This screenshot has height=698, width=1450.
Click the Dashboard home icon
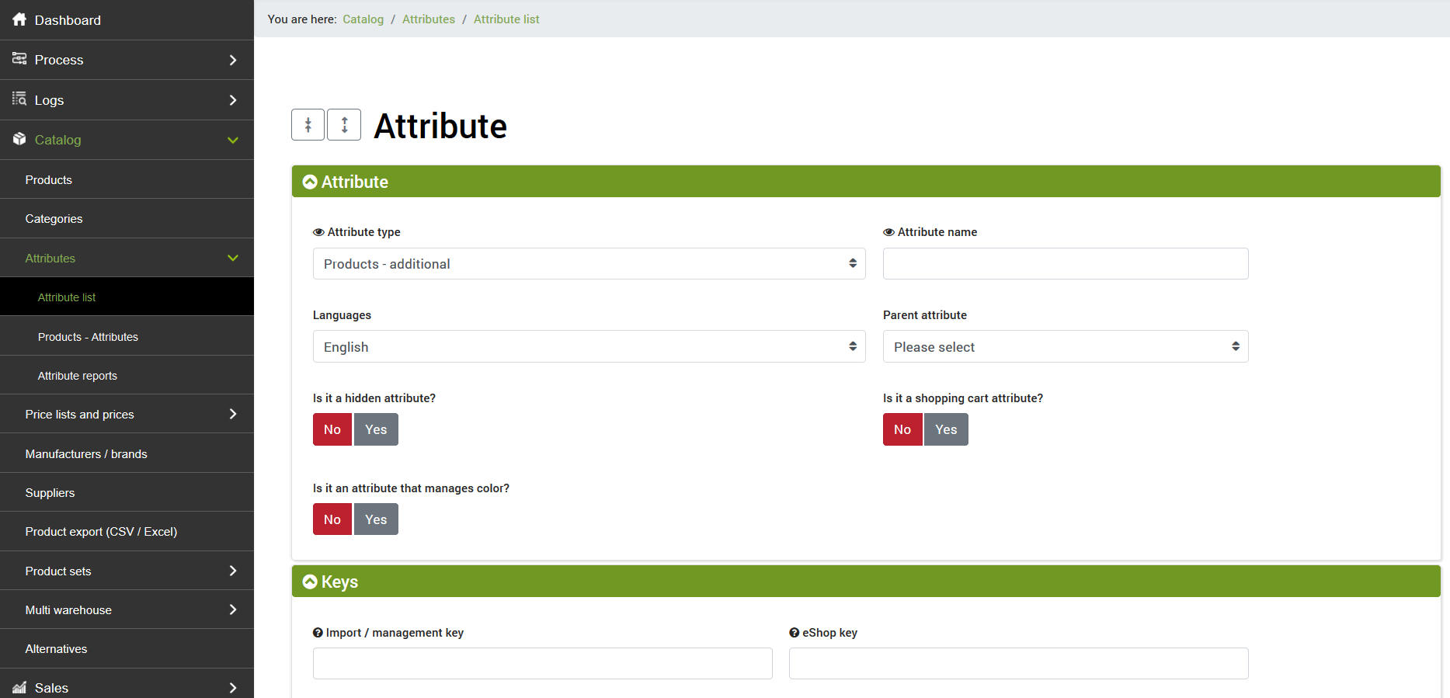(19, 19)
